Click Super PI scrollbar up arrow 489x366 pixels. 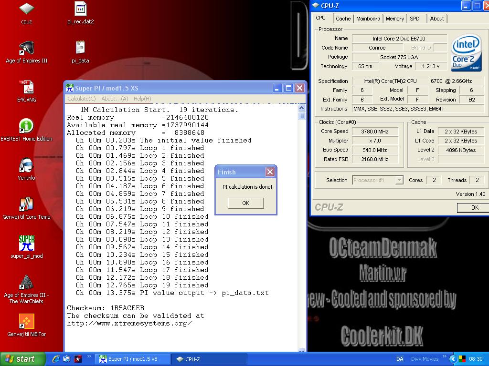[302, 108]
